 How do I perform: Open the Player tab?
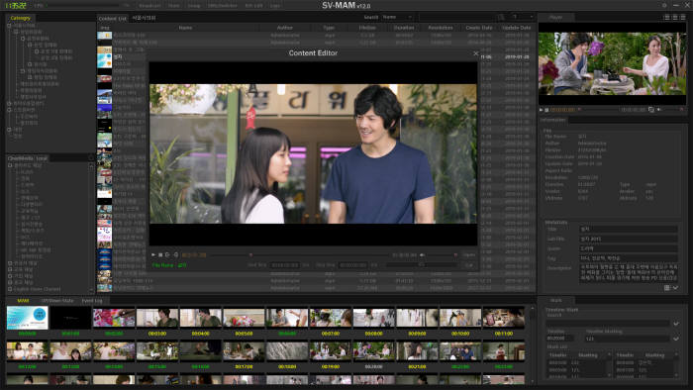click(x=555, y=17)
